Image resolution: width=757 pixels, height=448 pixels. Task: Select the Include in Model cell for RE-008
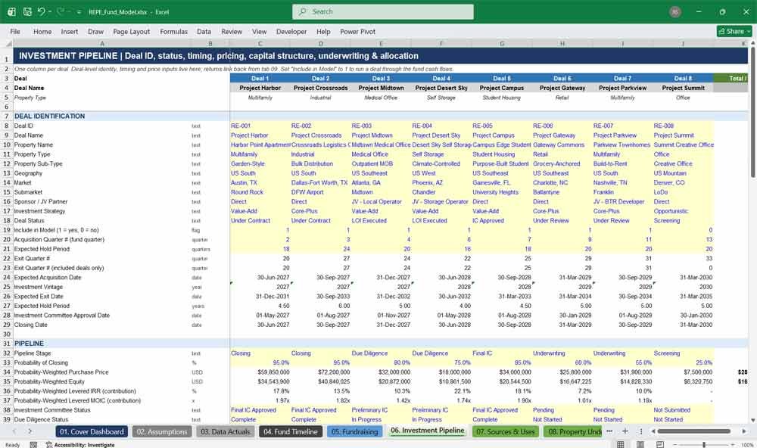click(x=683, y=230)
